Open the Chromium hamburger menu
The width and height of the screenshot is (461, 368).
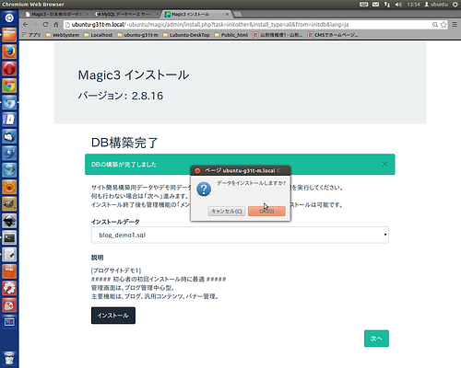(455, 25)
